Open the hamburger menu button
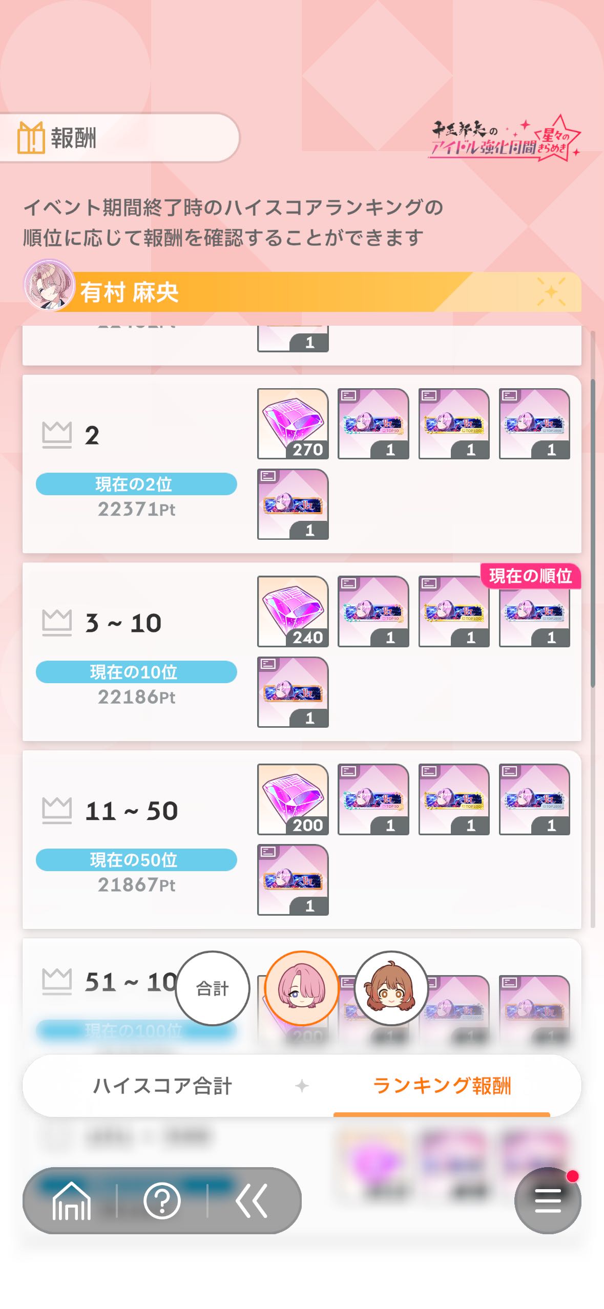This screenshot has width=604, height=1309. [x=548, y=1200]
